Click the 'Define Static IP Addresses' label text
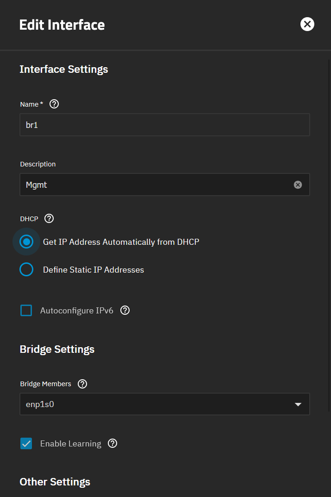331x497 pixels. click(94, 270)
